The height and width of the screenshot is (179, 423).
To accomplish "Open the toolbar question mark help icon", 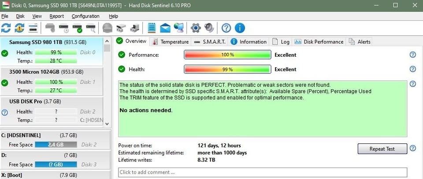I will (x=226, y=28).
